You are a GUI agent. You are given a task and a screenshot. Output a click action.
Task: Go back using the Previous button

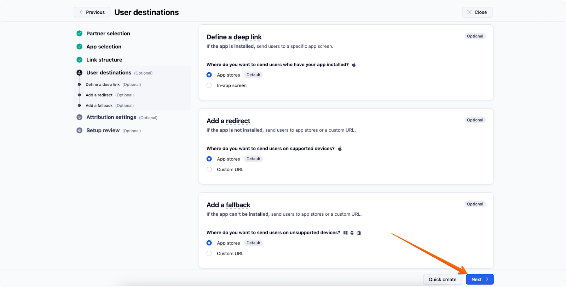[92, 12]
